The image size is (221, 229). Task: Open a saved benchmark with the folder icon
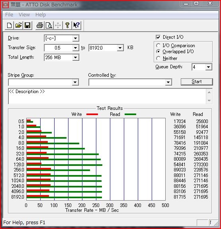pyautogui.click(x=18, y=25)
